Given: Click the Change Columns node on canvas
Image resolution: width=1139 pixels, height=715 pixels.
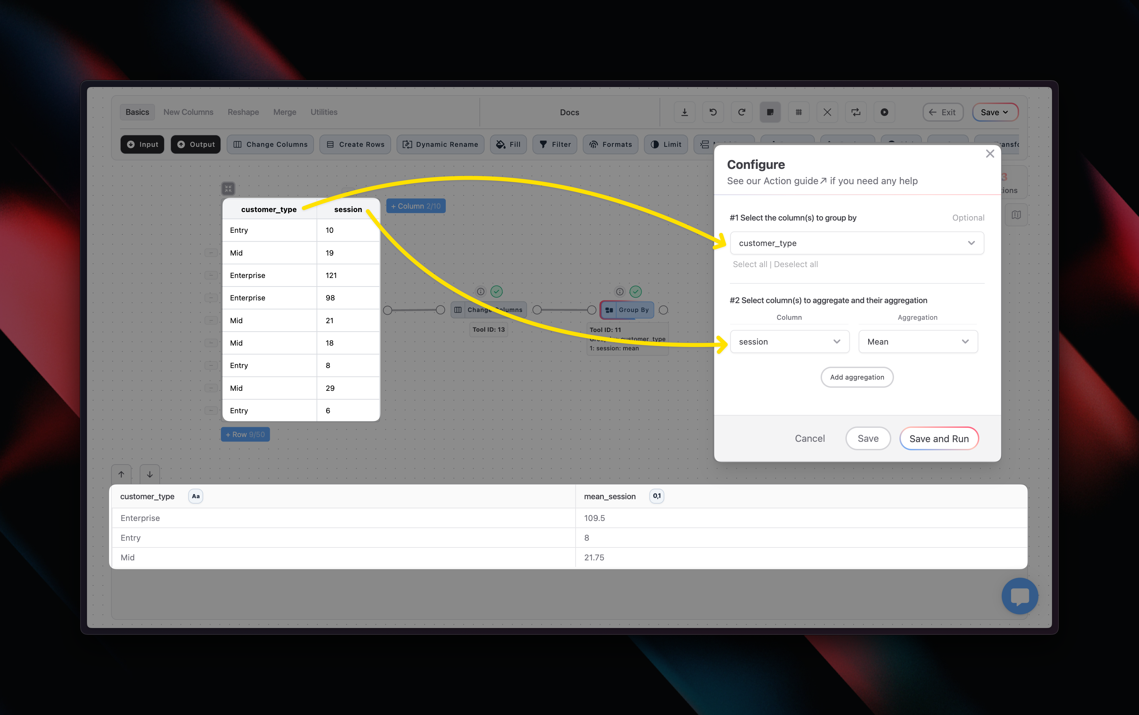Looking at the screenshot, I should [489, 310].
